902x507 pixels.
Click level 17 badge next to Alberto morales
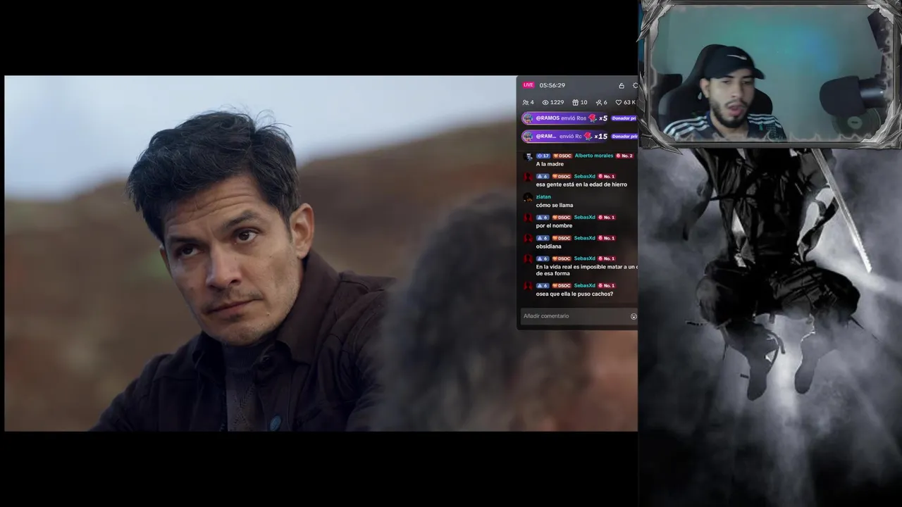(543, 156)
